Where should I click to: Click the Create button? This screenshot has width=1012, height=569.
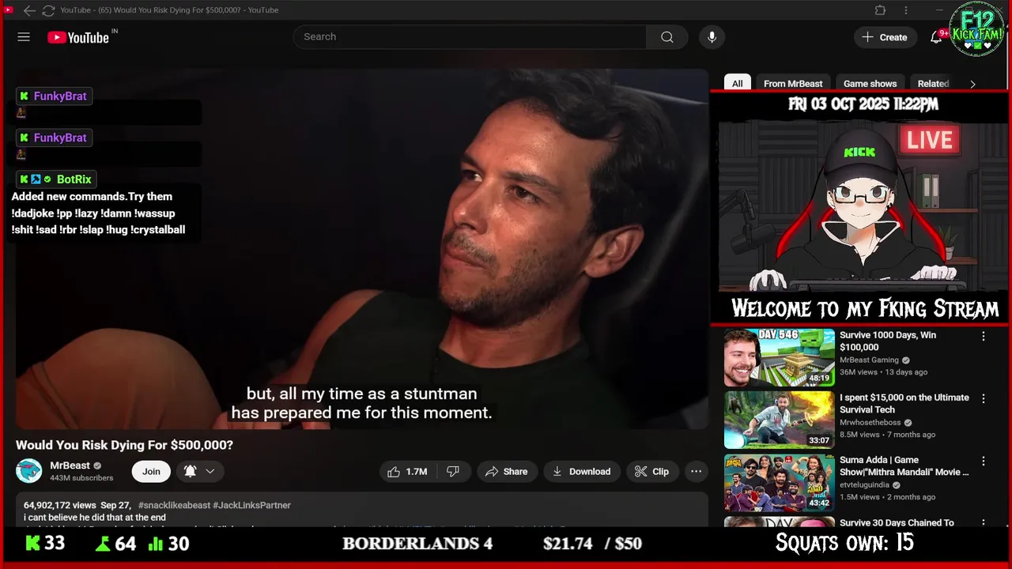pyautogui.click(x=885, y=37)
